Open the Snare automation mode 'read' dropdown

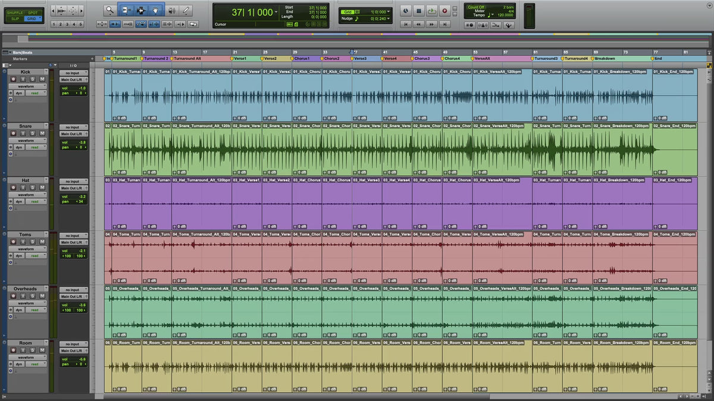[x=36, y=147]
